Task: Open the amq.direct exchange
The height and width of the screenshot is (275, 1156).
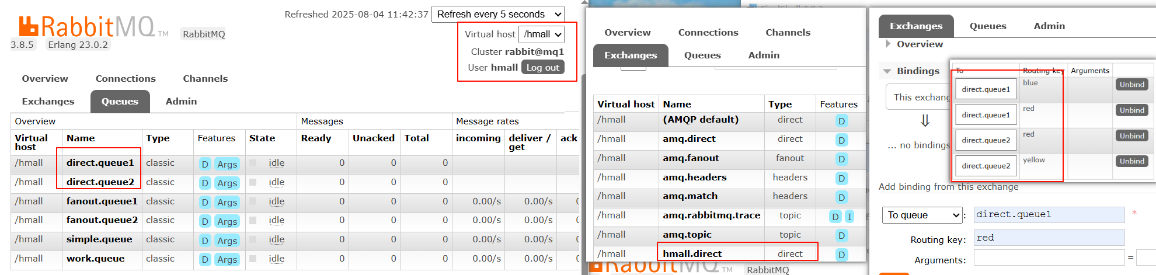Action: pyautogui.click(x=689, y=139)
